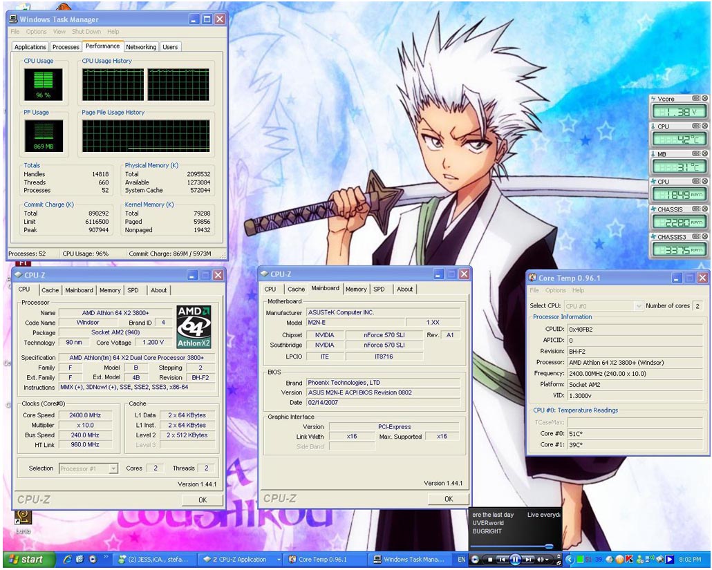Switch to messenger JESS,iCA taskbar button

click(156, 560)
